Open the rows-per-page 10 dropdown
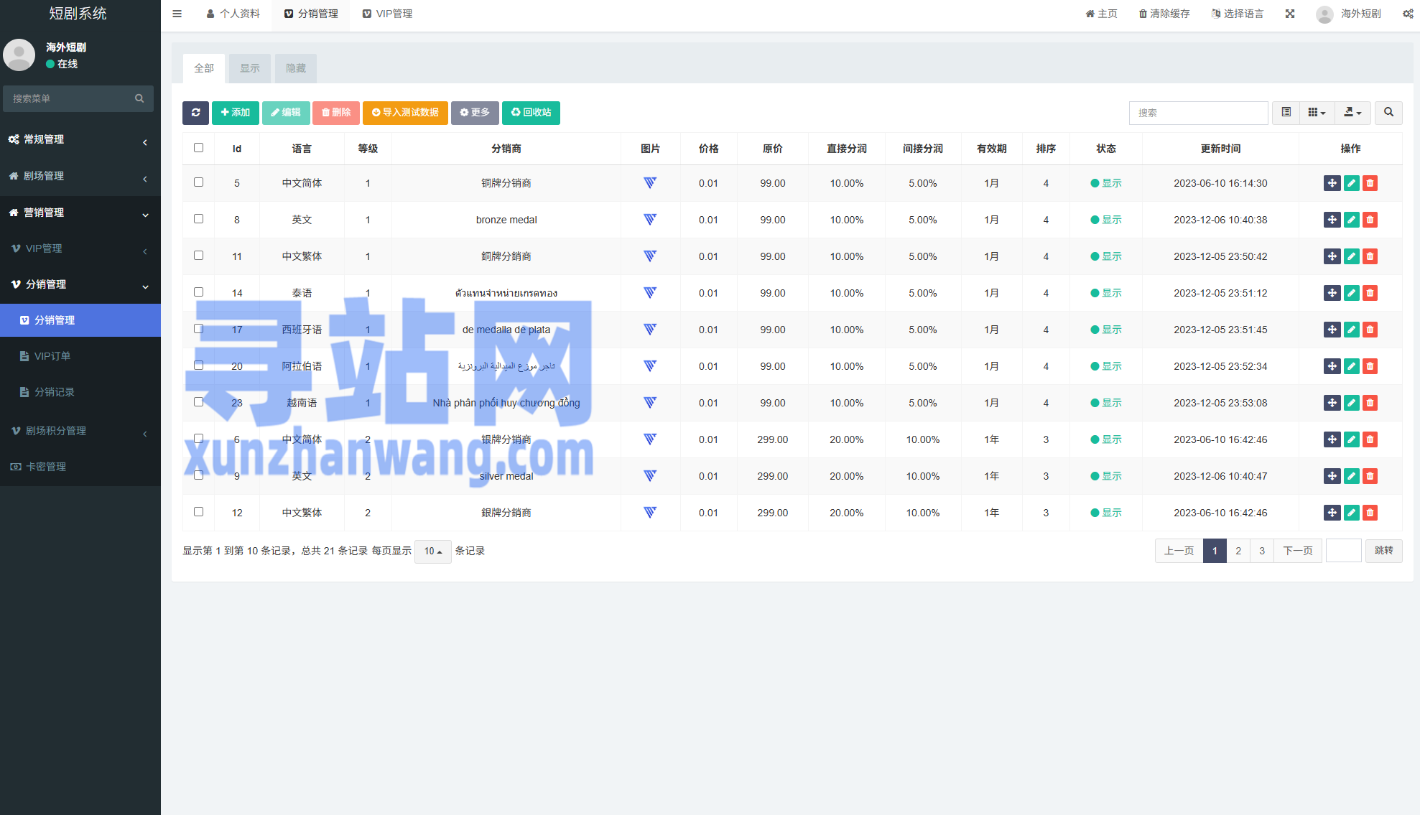 tap(432, 551)
